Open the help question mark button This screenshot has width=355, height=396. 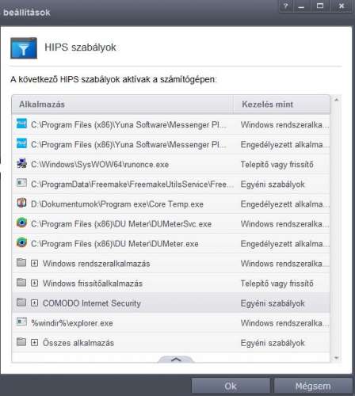(x=286, y=6)
